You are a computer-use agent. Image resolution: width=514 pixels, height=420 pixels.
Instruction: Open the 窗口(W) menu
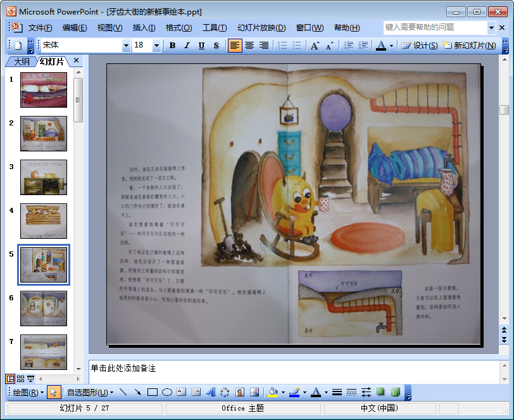(x=310, y=28)
